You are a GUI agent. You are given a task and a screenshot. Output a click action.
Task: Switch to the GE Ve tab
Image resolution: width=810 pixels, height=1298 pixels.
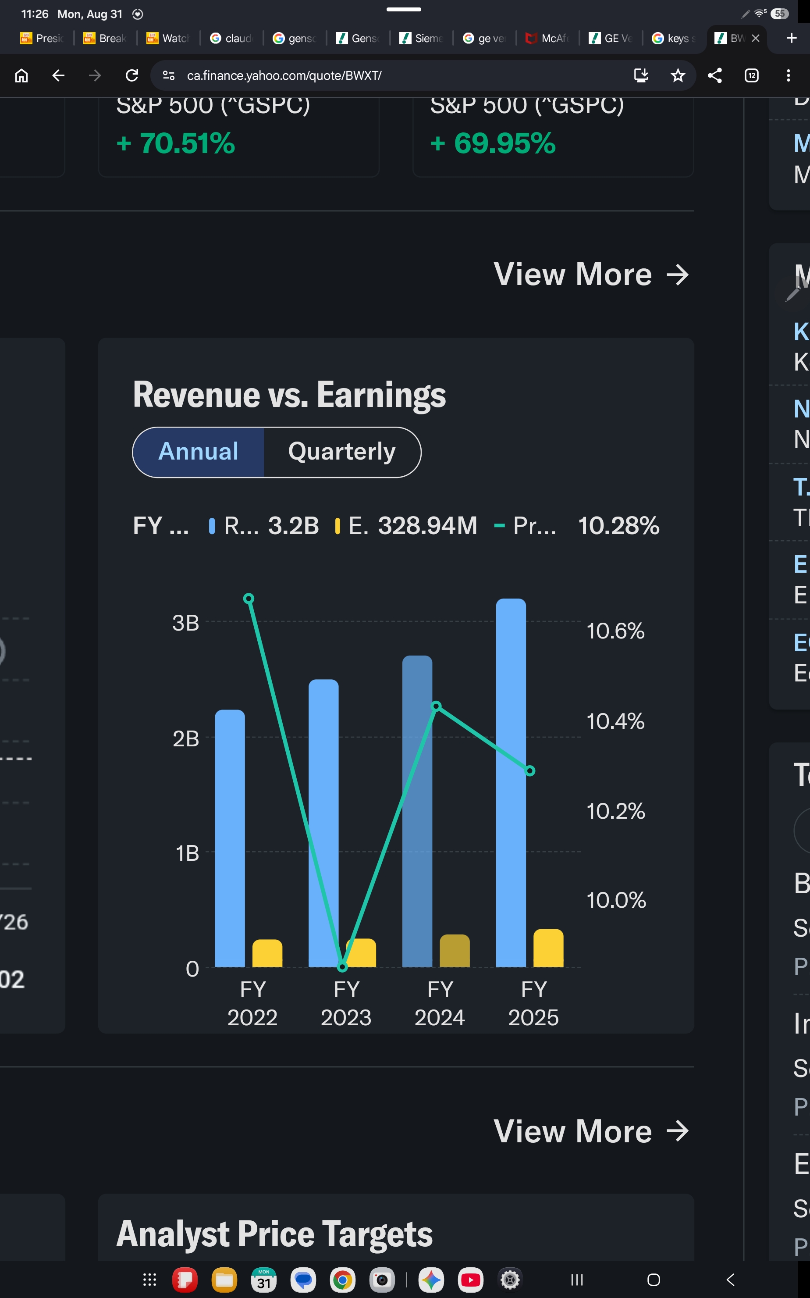[611, 38]
